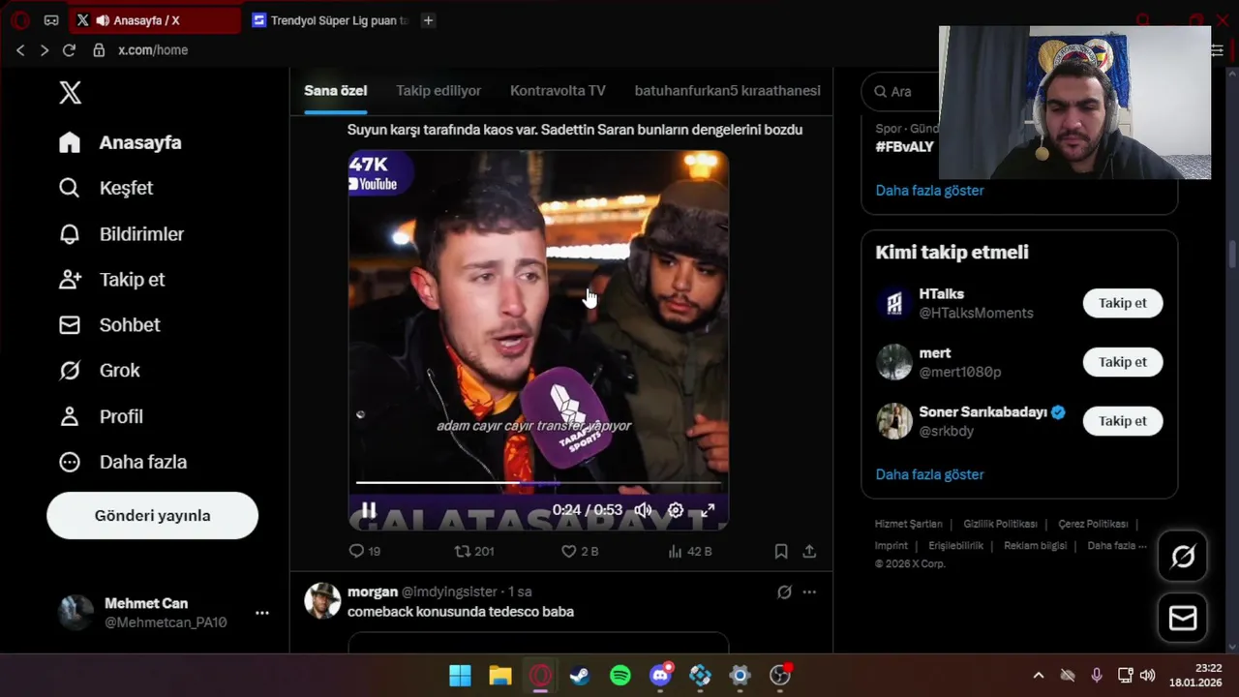Expand footer Daha fazla options
1239x697 pixels.
[1116, 545]
